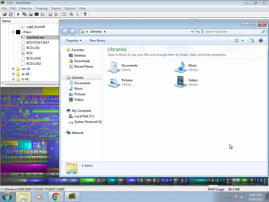Click the blue Explorer Help icon

tap(261, 41)
